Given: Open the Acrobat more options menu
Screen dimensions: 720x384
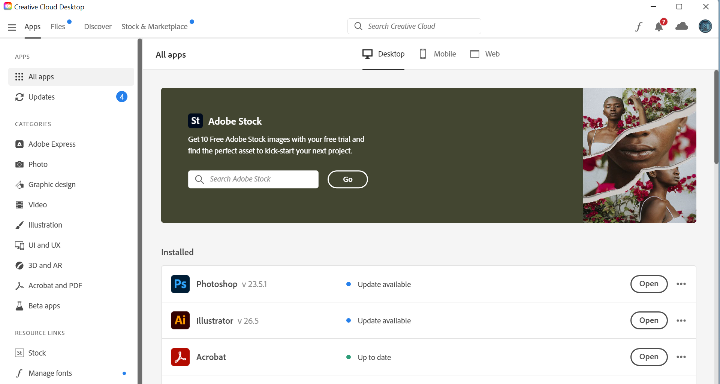Looking at the screenshot, I should click(681, 357).
